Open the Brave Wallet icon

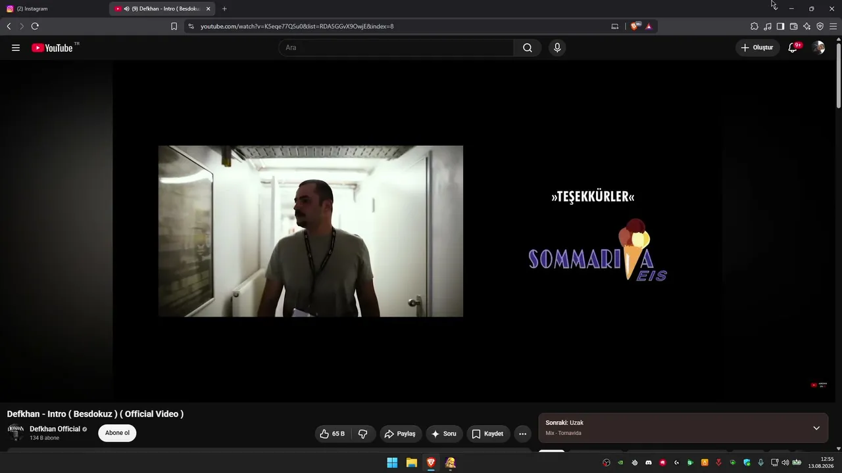pyautogui.click(x=793, y=26)
